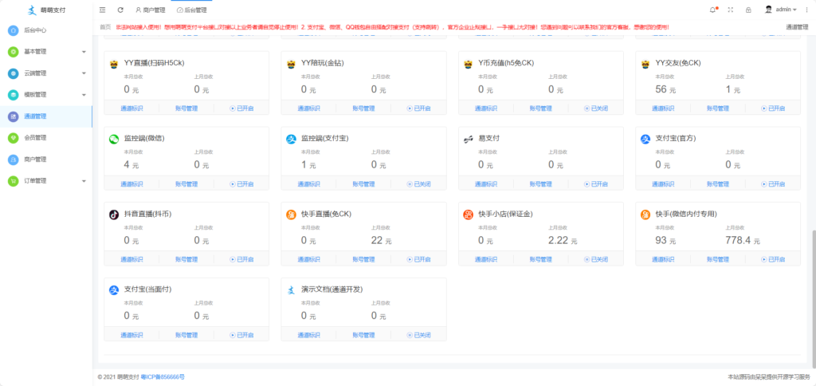Click the refresh icon in top bar
The width and height of the screenshot is (816, 386).
click(x=120, y=10)
